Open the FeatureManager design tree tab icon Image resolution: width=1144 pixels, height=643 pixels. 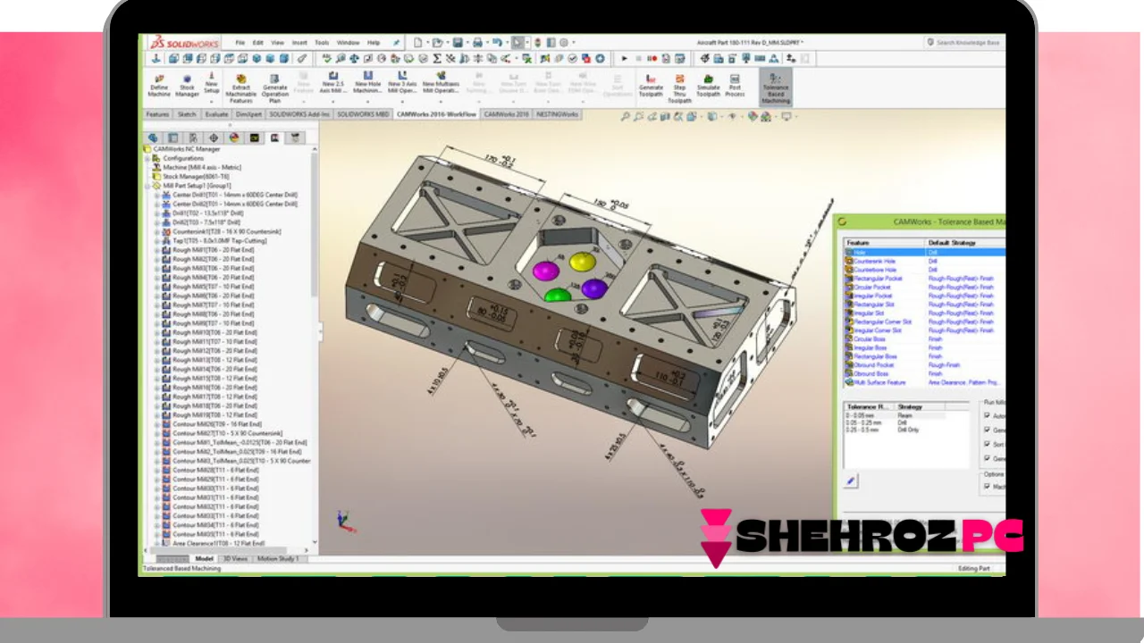click(x=154, y=138)
